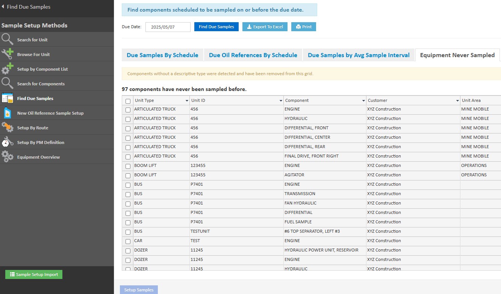Click the back arrow beside Find Due Samples
This screenshot has width=501, height=294.
point(3,7)
